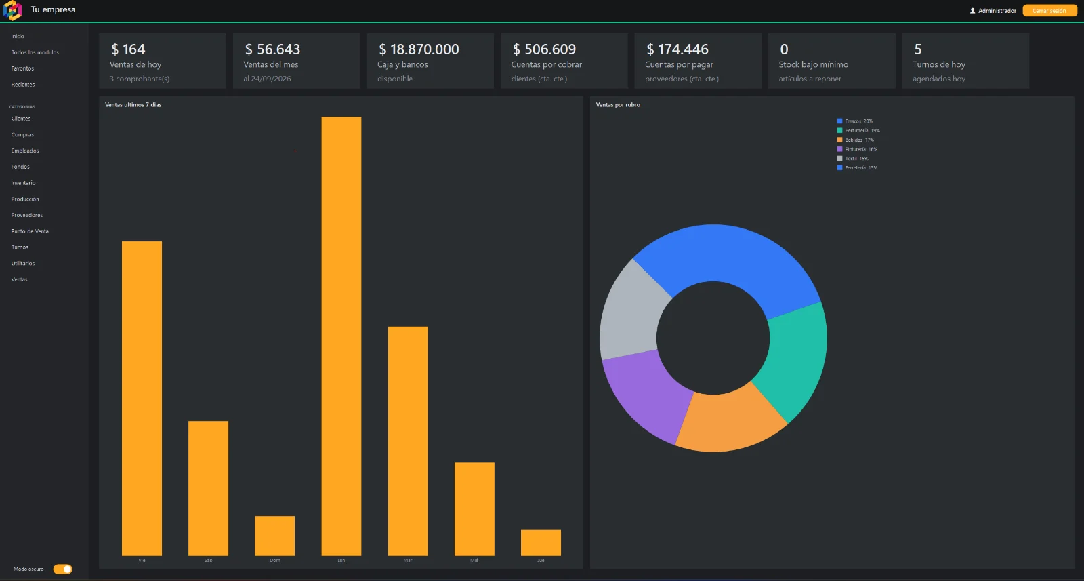Click the 'al 24/09/2026' date text

pyautogui.click(x=268, y=79)
